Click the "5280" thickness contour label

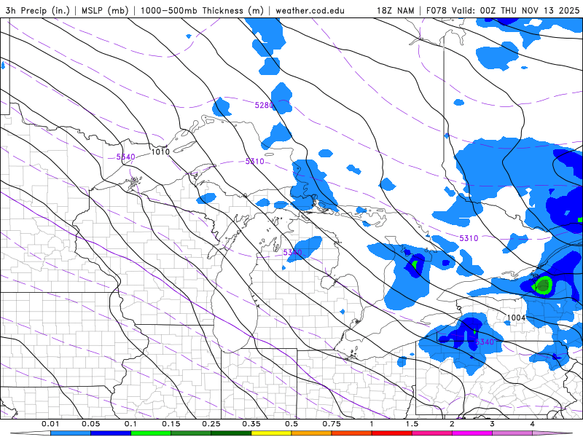(x=264, y=105)
